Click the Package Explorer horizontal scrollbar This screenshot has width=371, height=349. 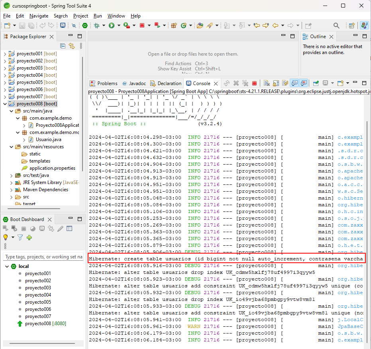(x=33, y=209)
